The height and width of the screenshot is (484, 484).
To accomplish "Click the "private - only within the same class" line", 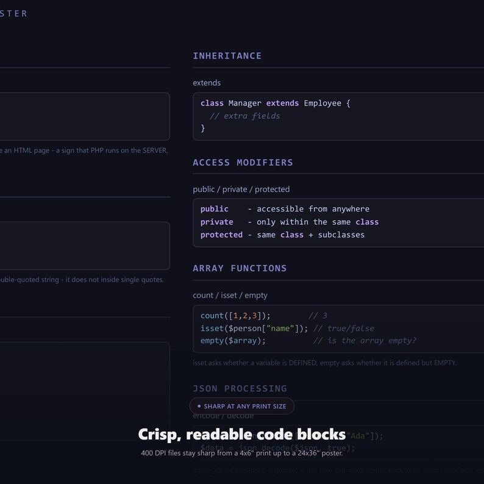I will tap(290, 222).
